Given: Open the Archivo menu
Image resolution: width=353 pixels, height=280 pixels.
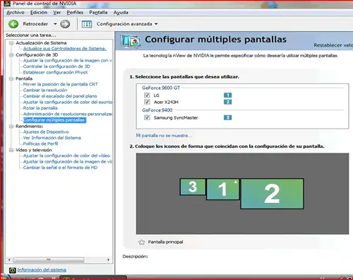Looking at the screenshot, I should tap(16, 13).
